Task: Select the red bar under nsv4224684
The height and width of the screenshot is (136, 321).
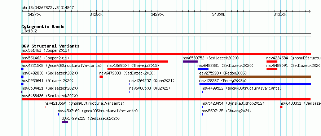Action: tap(272, 62)
